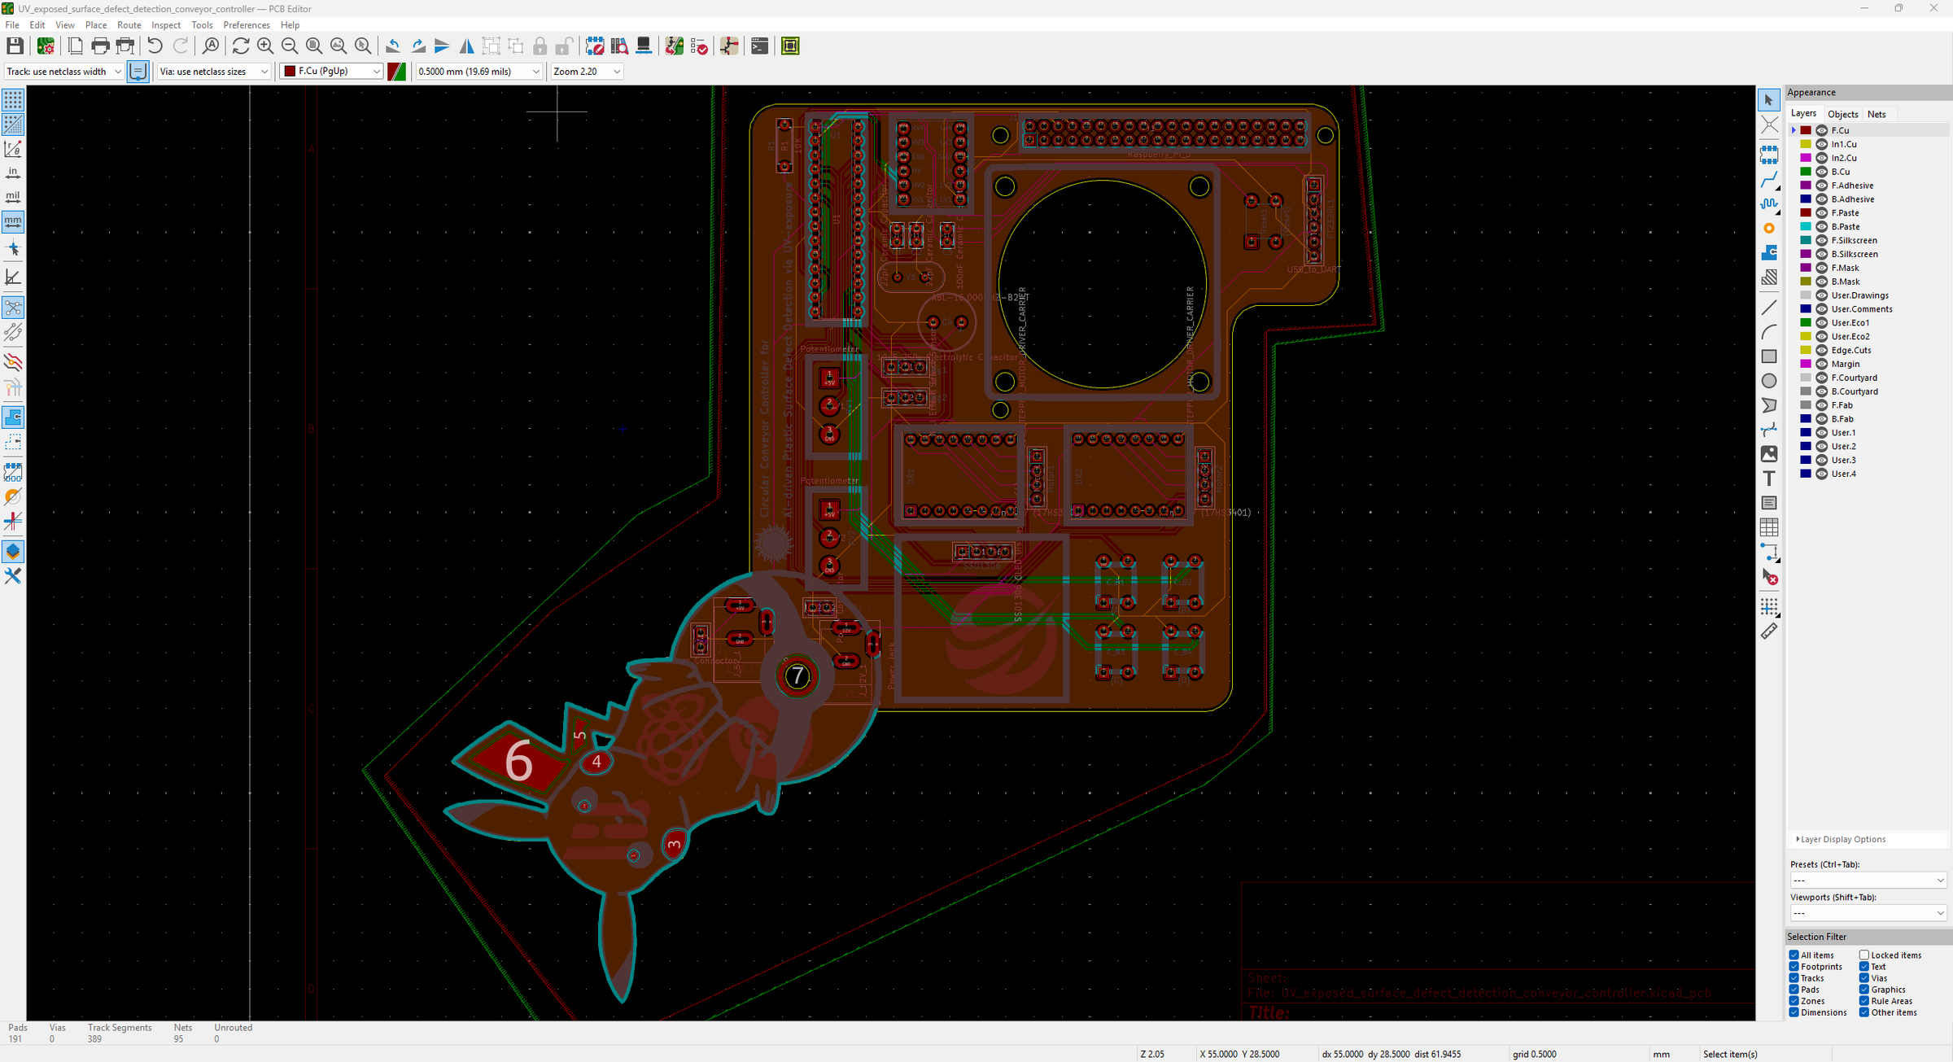Uncheck Tracks in Selection Filter

(x=1794, y=978)
